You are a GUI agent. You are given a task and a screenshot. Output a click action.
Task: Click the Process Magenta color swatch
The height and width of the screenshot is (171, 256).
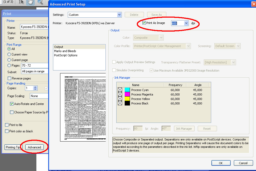tap(127, 94)
